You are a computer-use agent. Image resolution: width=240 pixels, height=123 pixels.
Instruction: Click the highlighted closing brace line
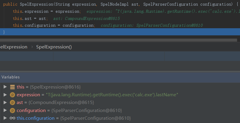119,32
